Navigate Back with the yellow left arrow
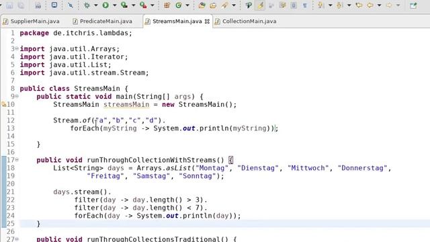 [370, 5]
